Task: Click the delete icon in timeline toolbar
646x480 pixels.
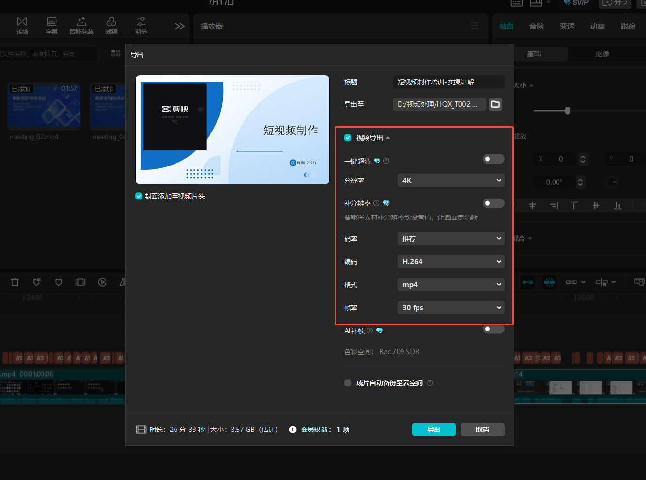Action: point(15,282)
